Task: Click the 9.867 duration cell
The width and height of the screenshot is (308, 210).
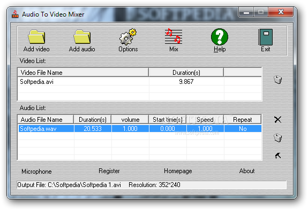Action: coord(186,82)
